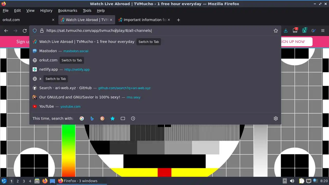The height and width of the screenshot is (185, 329).
Task: Open the File menu
Action: tap(5, 11)
